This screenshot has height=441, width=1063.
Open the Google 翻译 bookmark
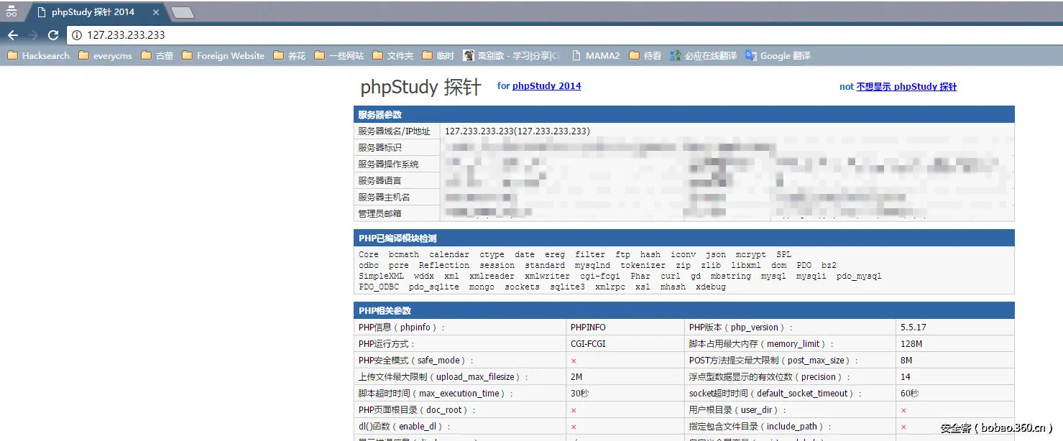[778, 55]
